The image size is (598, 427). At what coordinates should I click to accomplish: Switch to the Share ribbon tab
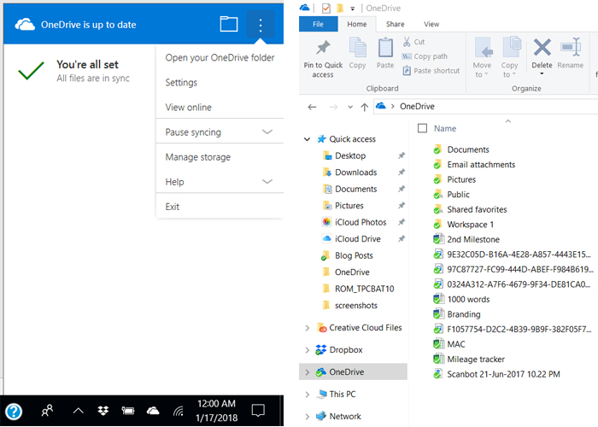click(x=395, y=24)
